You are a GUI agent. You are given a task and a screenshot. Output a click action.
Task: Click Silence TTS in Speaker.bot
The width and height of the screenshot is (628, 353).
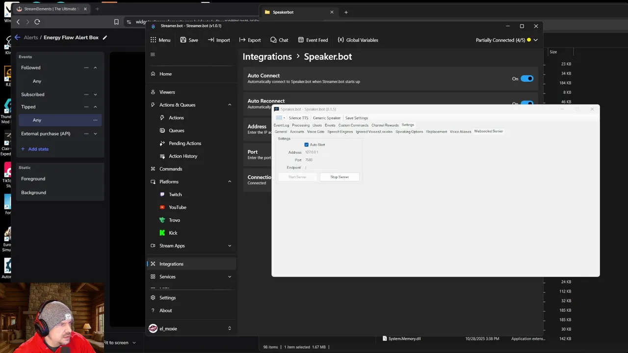pos(298,118)
